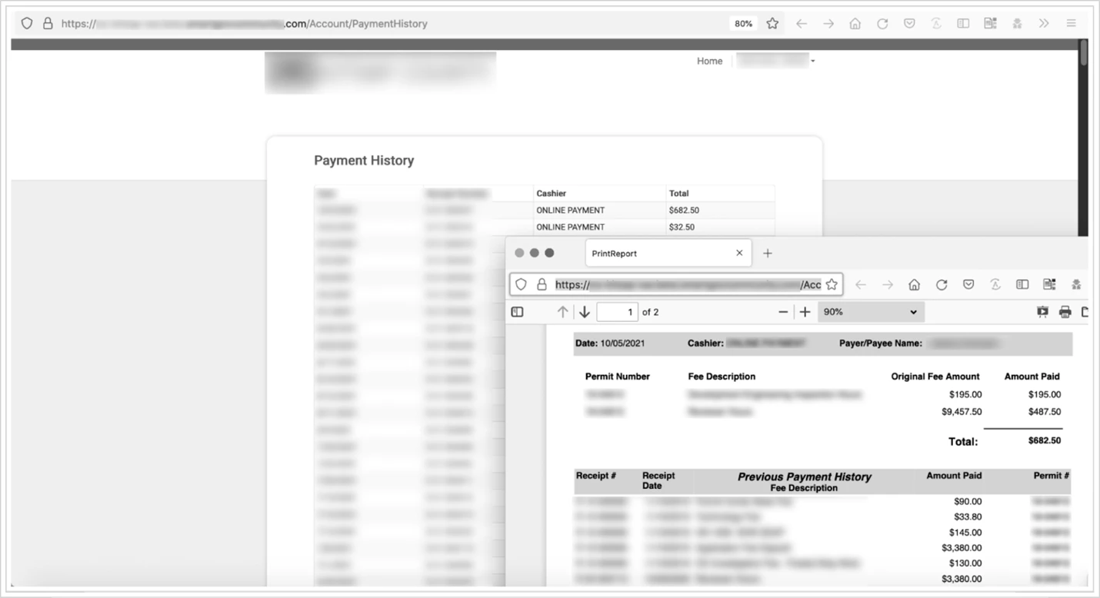1100x598 pixels.
Task: Toggle the PDF viewer sidebar
Action: coord(518,312)
